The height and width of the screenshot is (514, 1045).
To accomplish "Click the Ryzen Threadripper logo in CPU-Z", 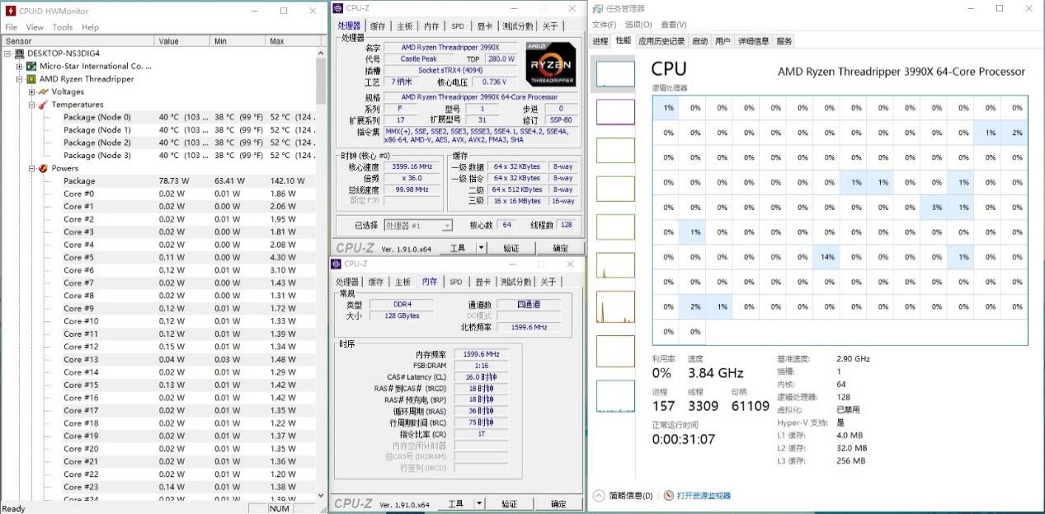I will point(550,63).
